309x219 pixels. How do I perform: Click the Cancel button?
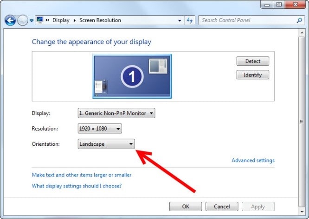point(222,206)
